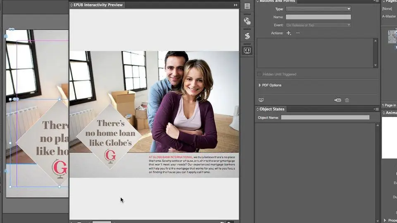The width and height of the screenshot is (397, 223).
Task: Open the Object States panel menu
Action: (376, 109)
